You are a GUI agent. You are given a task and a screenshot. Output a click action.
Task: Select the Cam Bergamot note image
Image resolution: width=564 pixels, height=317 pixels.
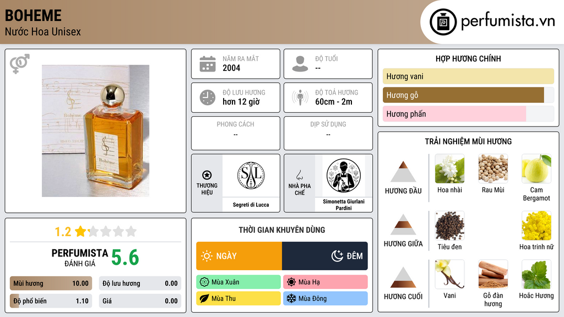click(536, 169)
